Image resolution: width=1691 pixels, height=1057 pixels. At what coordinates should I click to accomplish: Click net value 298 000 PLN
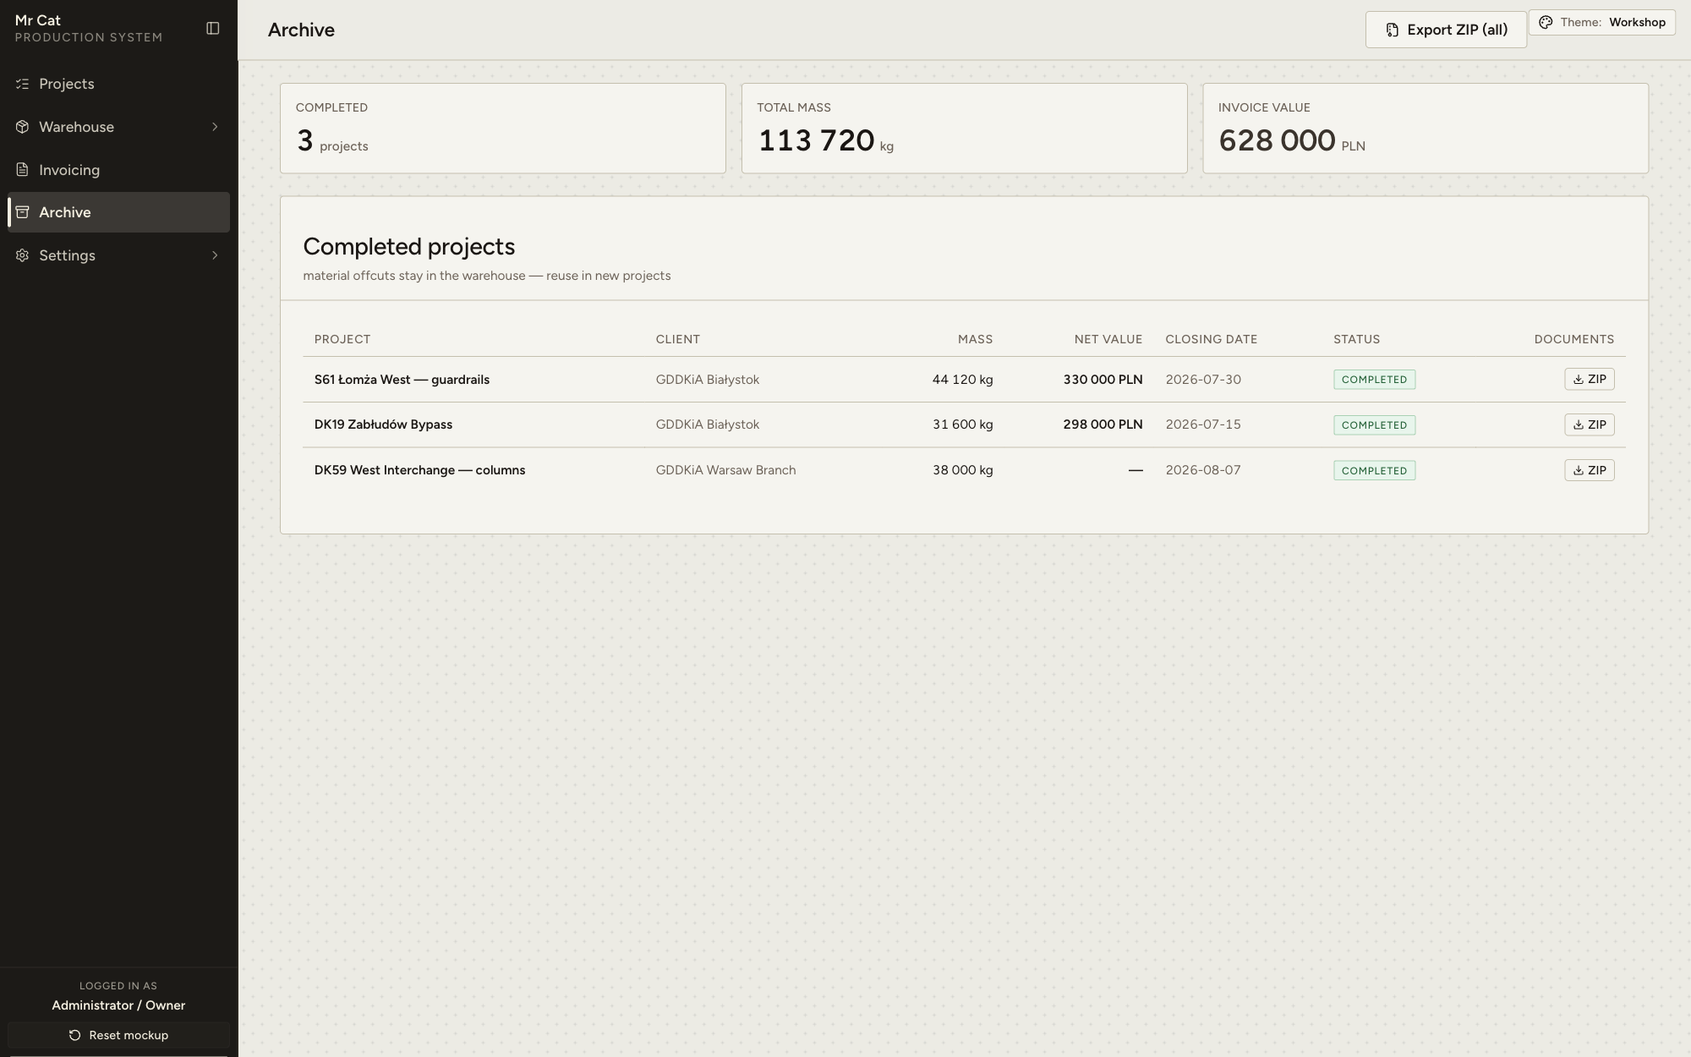(1103, 424)
